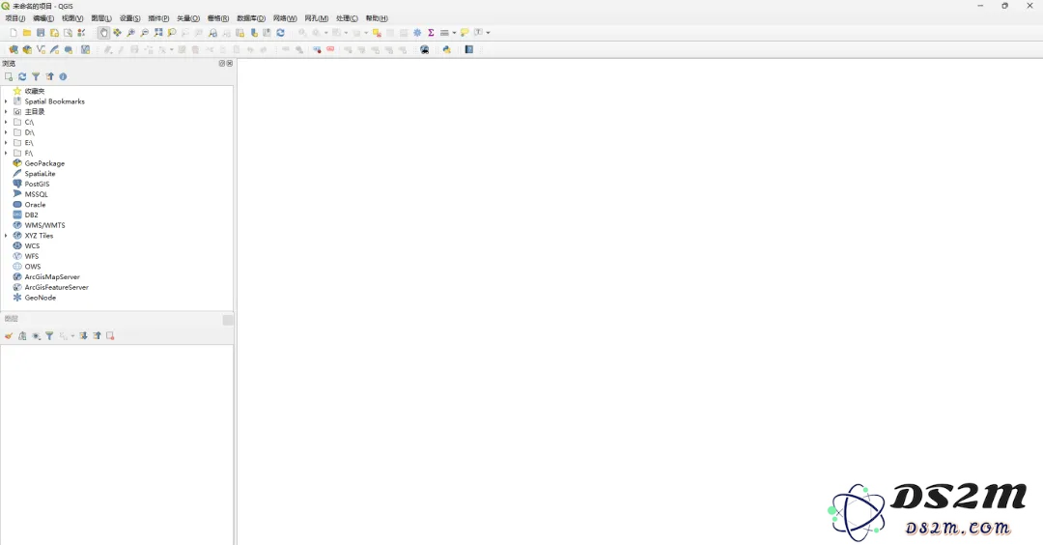
Task: Open the text annotation tool dropdown arrow
Action: (x=489, y=33)
